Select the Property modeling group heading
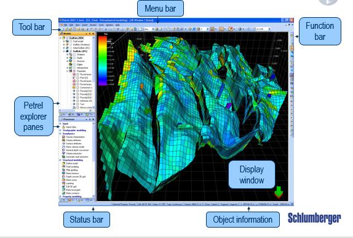Screen dimensions: 353x238 [x=72, y=196]
